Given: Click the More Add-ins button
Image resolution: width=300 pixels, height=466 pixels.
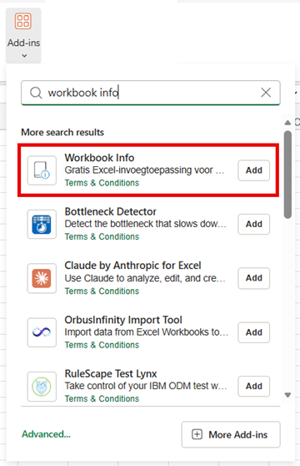Looking at the screenshot, I should click(x=231, y=434).
